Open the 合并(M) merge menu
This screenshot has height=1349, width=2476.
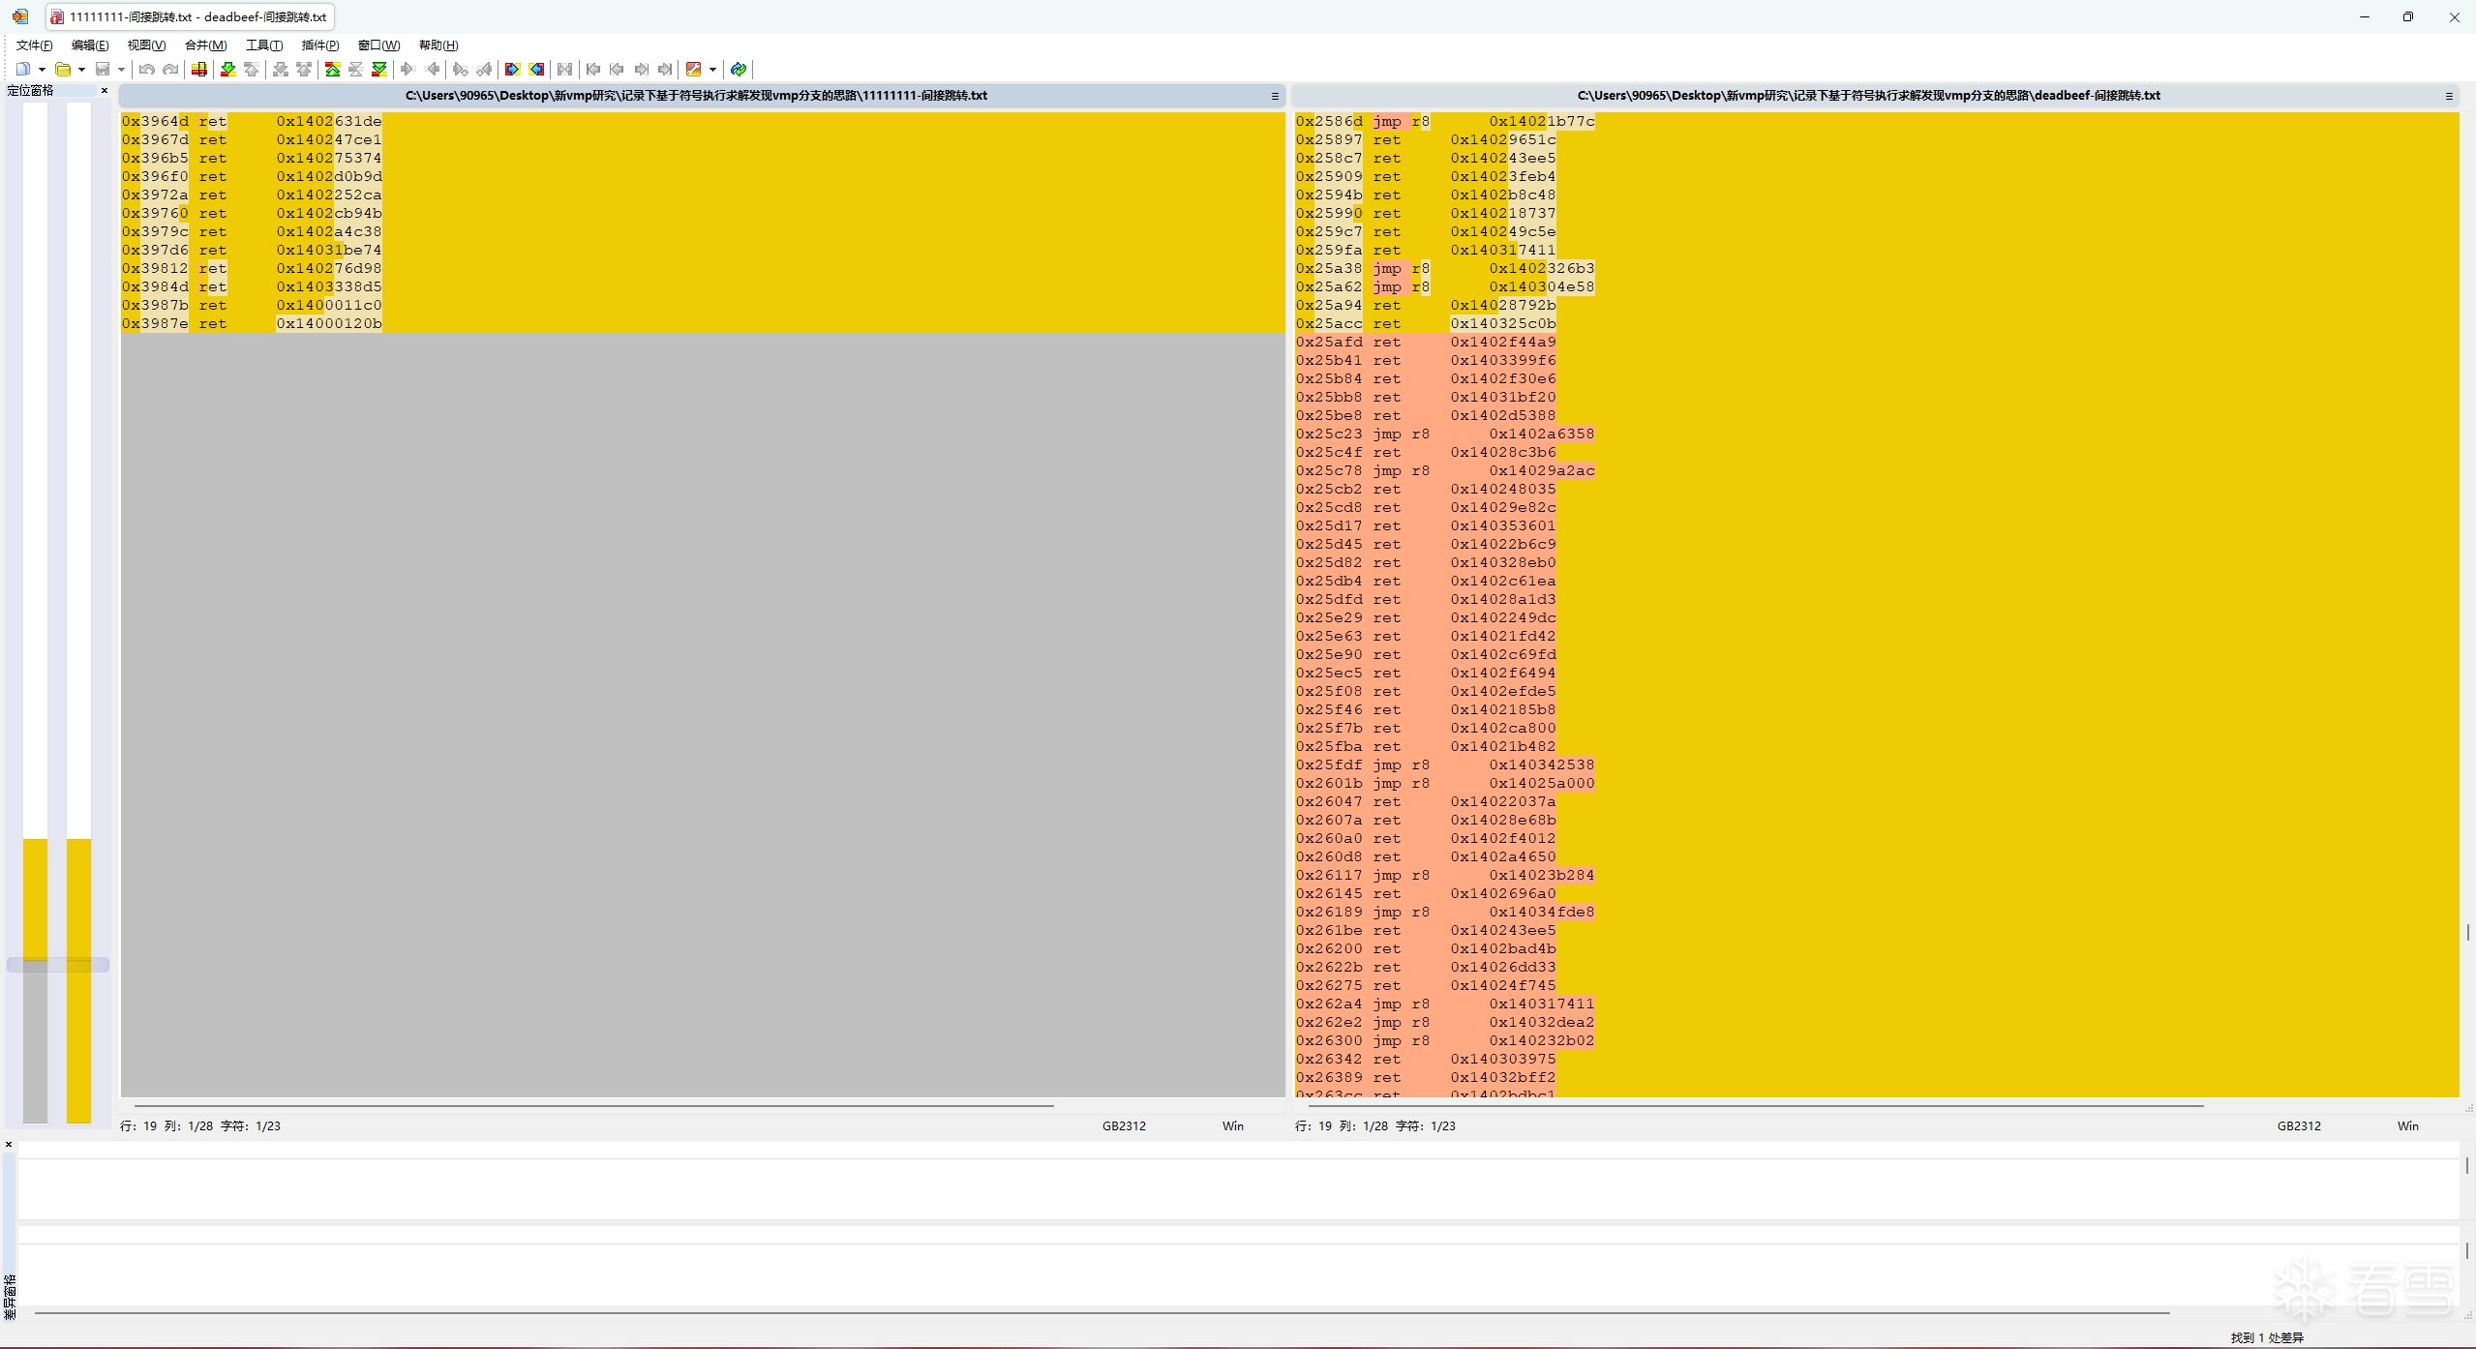205,45
